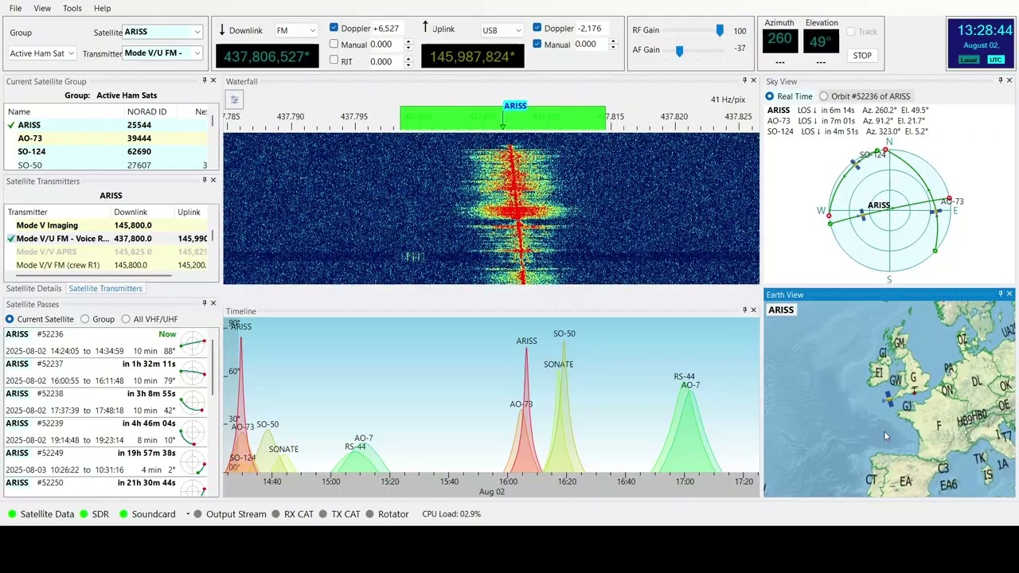Increment the Uplink Manual offset stepper
The width and height of the screenshot is (1019, 573).
click(613, 41)
